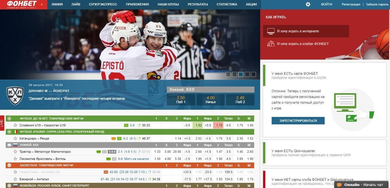Open the АКЦИИ promotions page

click(x=251, y=5)
